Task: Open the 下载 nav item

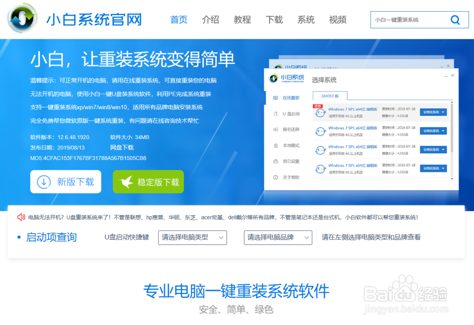Action: tap(274, 20)
